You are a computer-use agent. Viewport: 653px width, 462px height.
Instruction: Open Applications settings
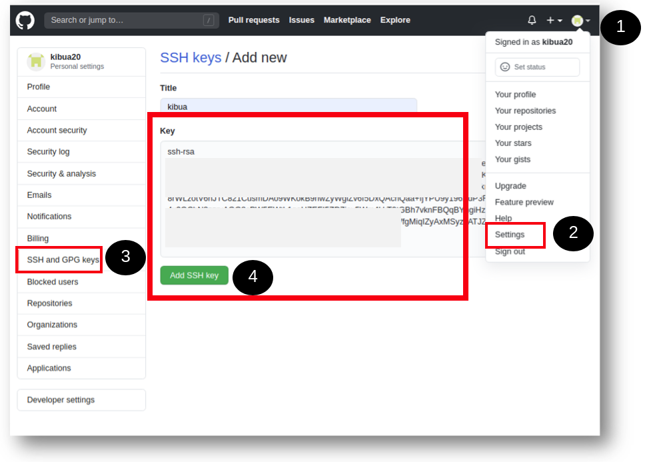[x=81, y=368]
